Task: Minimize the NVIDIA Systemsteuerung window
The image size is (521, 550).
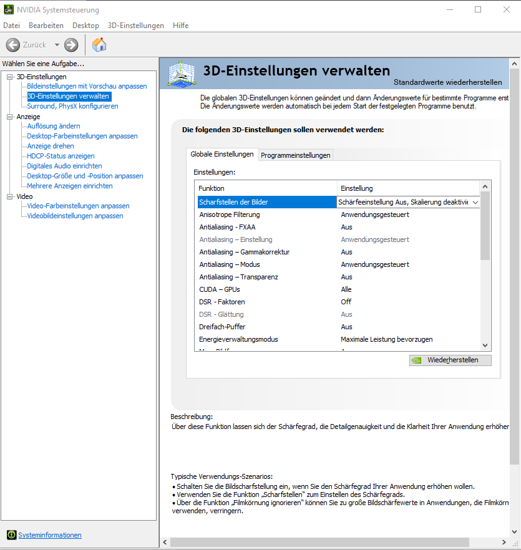Action: coord(450,9)
